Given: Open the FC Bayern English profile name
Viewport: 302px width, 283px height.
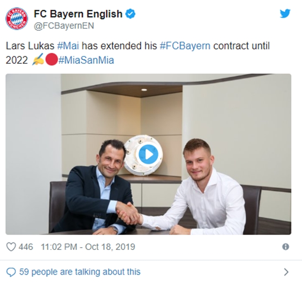Looking at the screenshot, I should pos(78,13).
